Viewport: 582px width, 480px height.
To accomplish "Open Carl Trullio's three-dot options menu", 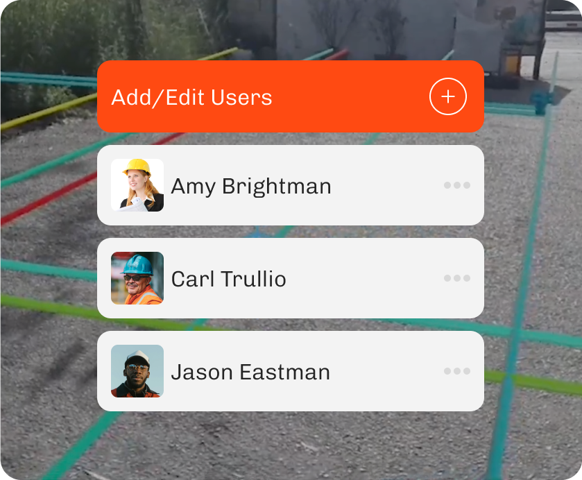I will coord(457,278).
